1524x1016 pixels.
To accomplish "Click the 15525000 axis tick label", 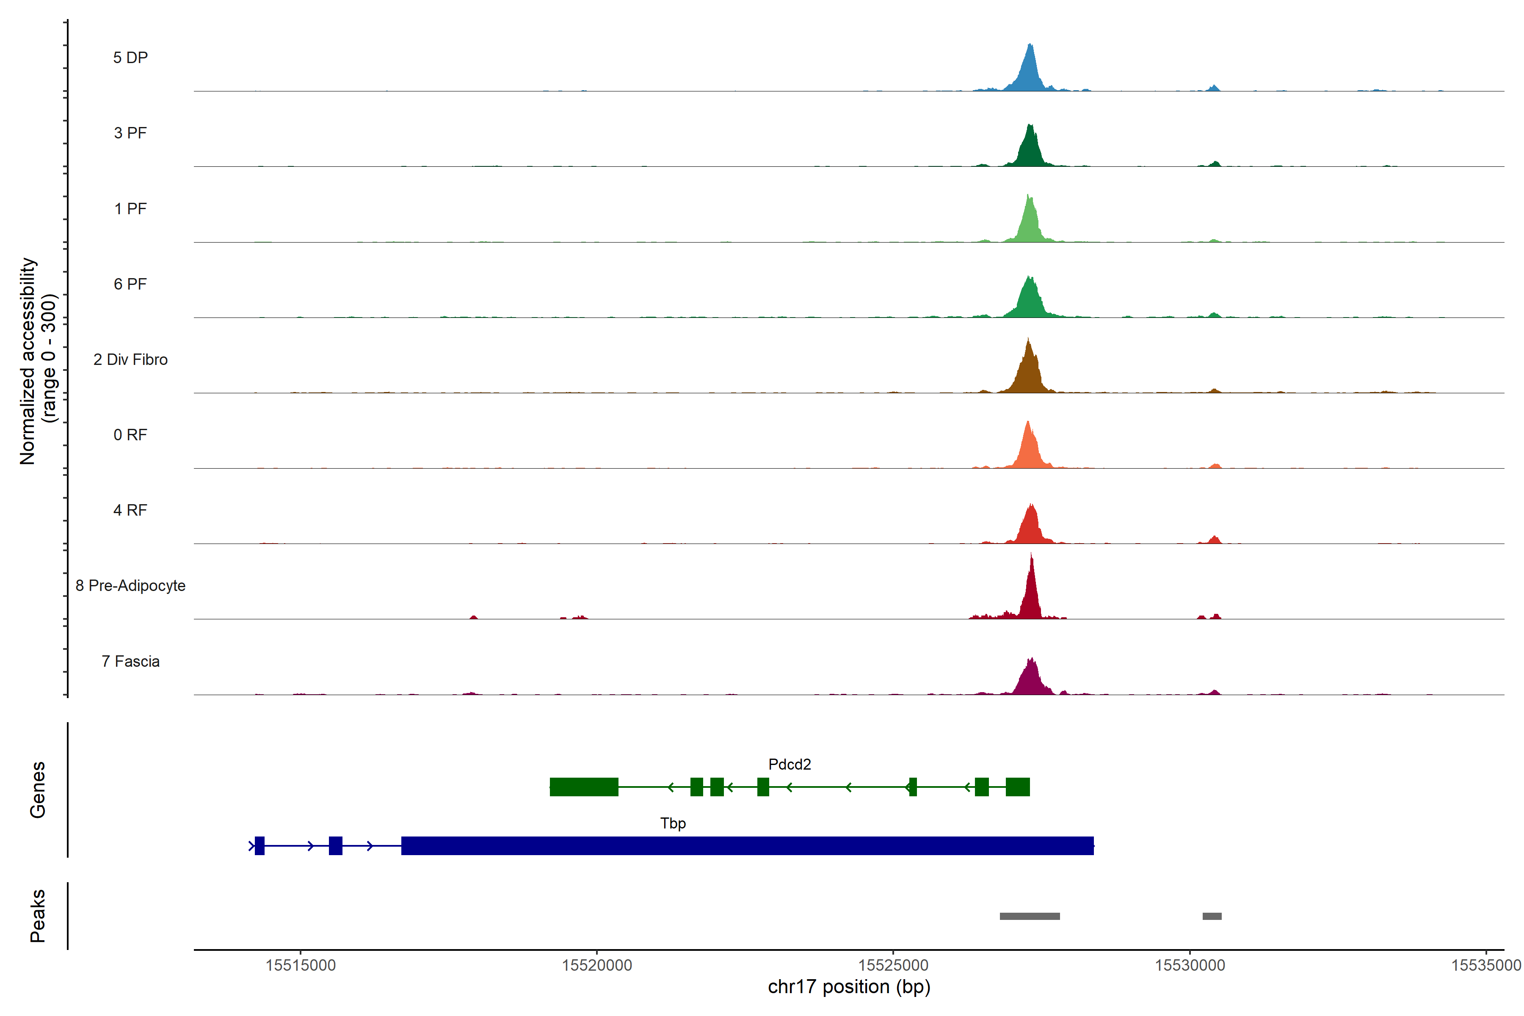I will tap(893, 966).
